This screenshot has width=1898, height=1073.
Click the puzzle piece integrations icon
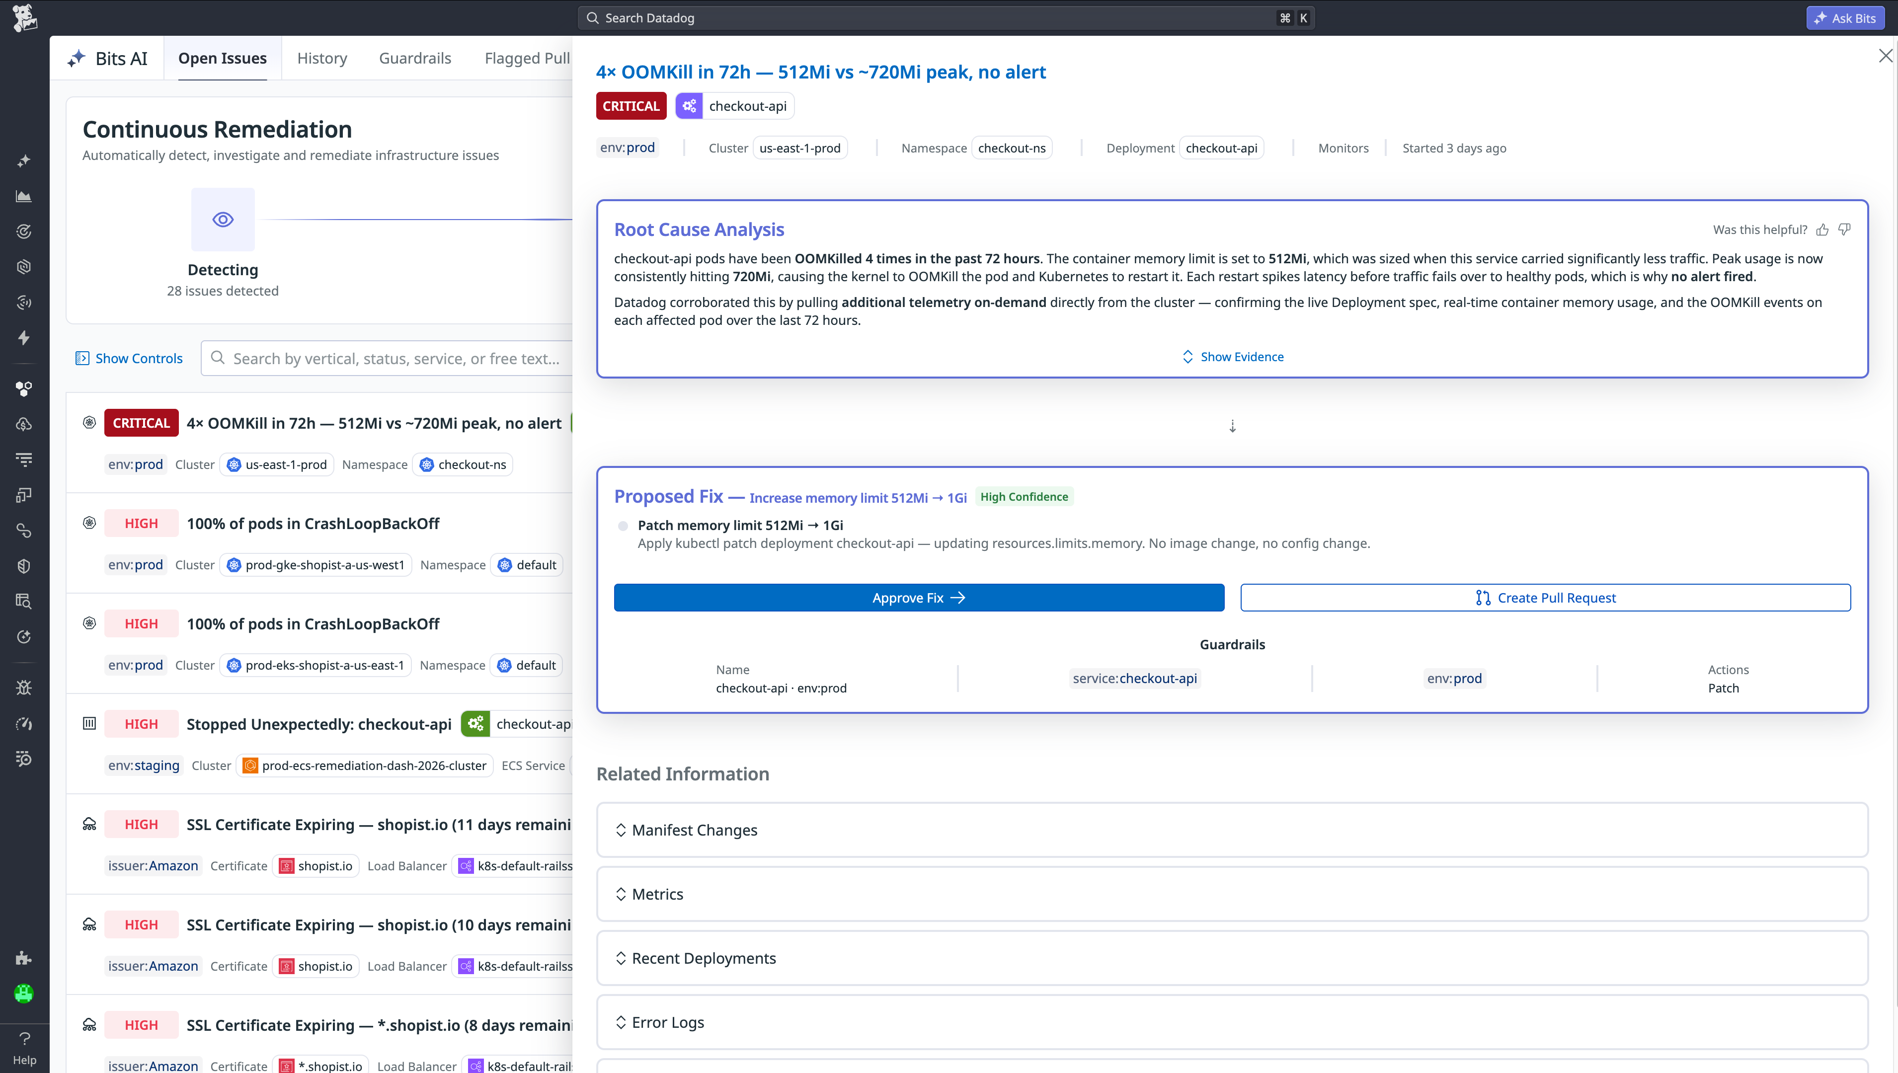[23, 957]
